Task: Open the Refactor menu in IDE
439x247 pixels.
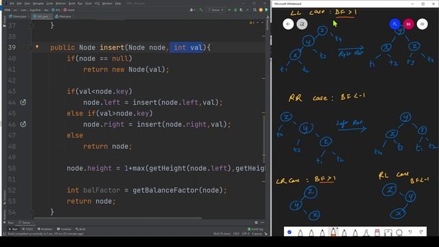Action: point(61,3)
